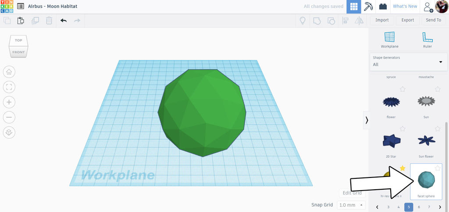Open shapes page 3
Image resolution: width=449 pixels, height=212 pixels.
[x=388, y=207]
